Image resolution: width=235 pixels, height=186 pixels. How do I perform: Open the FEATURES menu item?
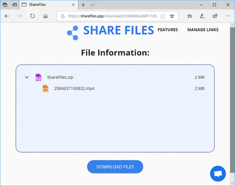168,30
